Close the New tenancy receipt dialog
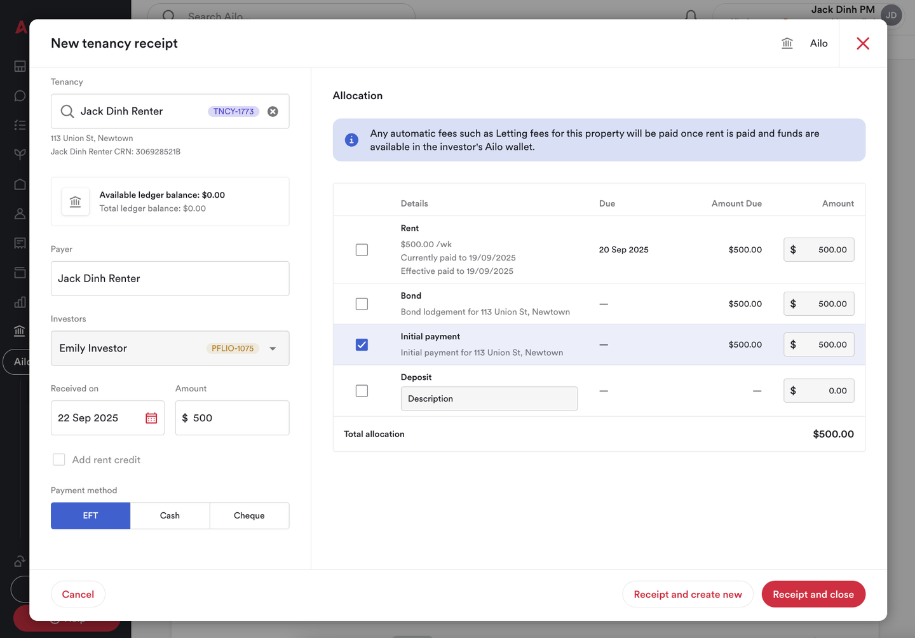915x638 pixels. pyautogui.click(x=862, y=43)
